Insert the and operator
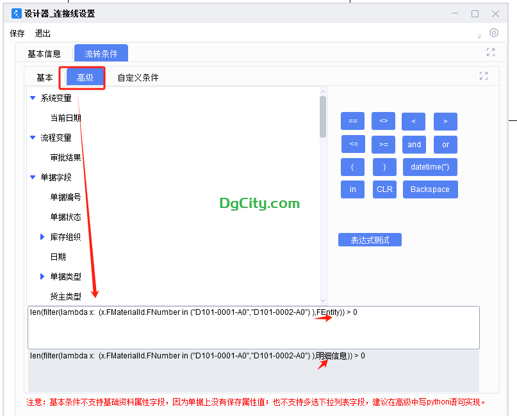 pos(414,144)
